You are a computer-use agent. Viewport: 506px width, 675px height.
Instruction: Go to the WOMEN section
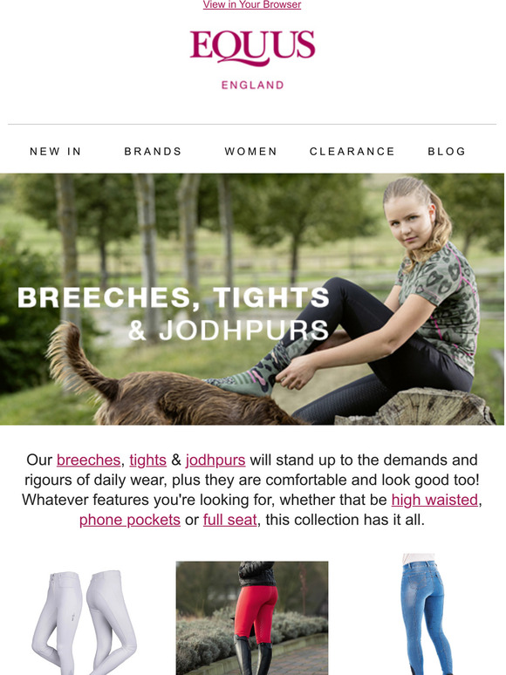[x=250, y=152]
